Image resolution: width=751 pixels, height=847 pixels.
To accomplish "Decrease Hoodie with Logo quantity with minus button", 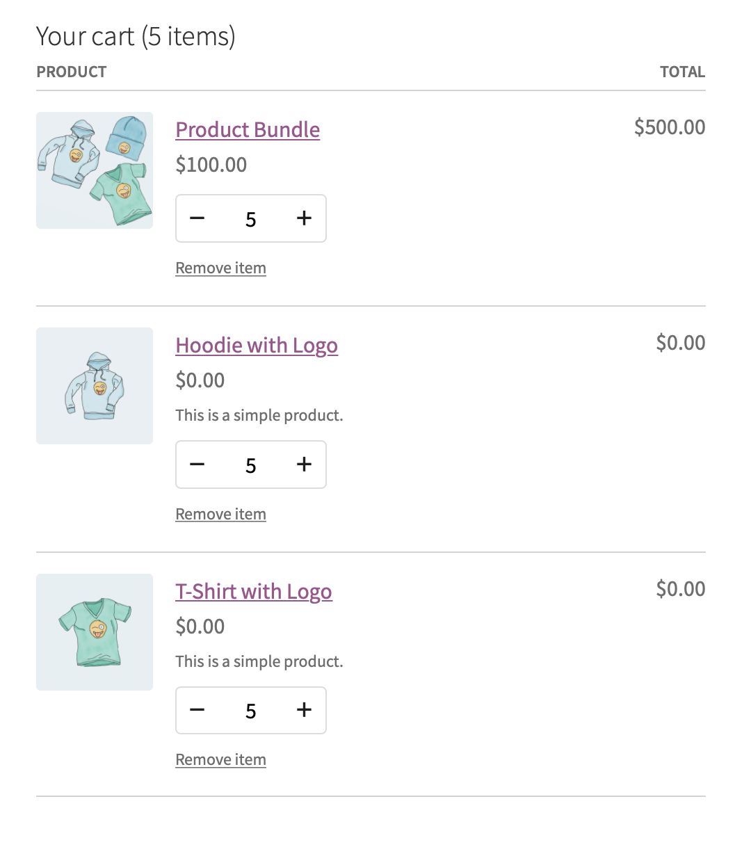I will point(197,465).
